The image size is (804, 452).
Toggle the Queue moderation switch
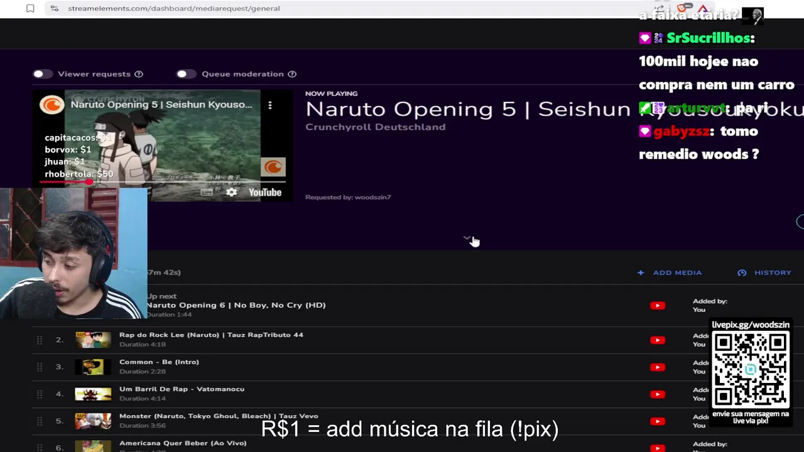(186, 74)
